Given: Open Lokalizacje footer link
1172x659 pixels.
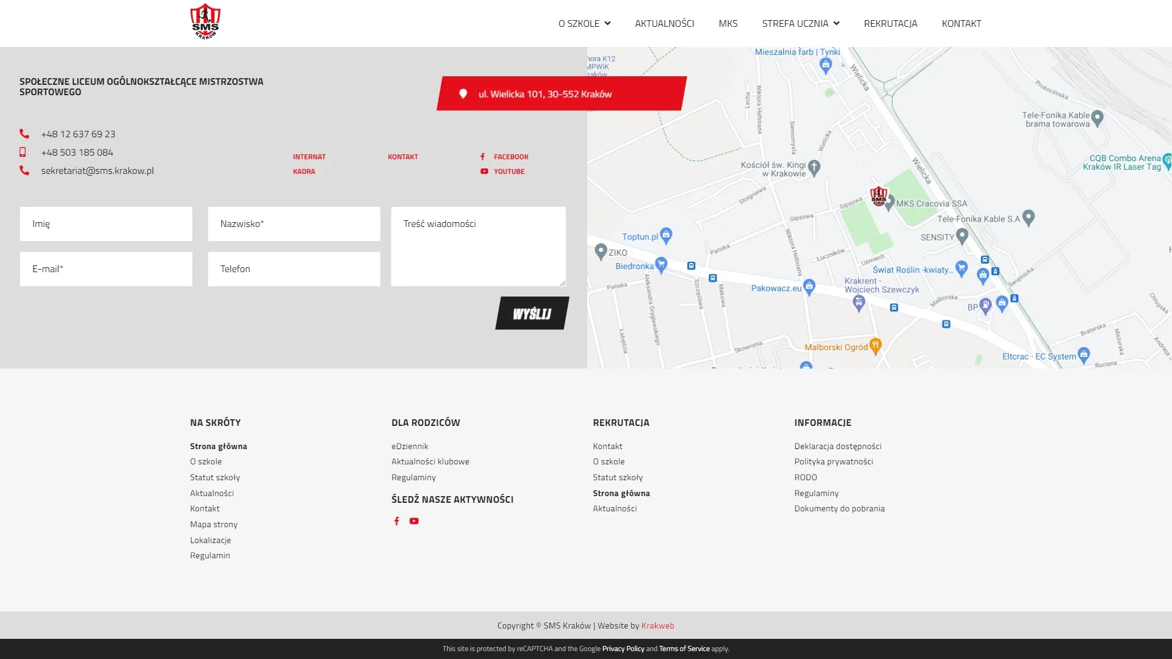Looking at the screenshot, I should pos(211,540).
